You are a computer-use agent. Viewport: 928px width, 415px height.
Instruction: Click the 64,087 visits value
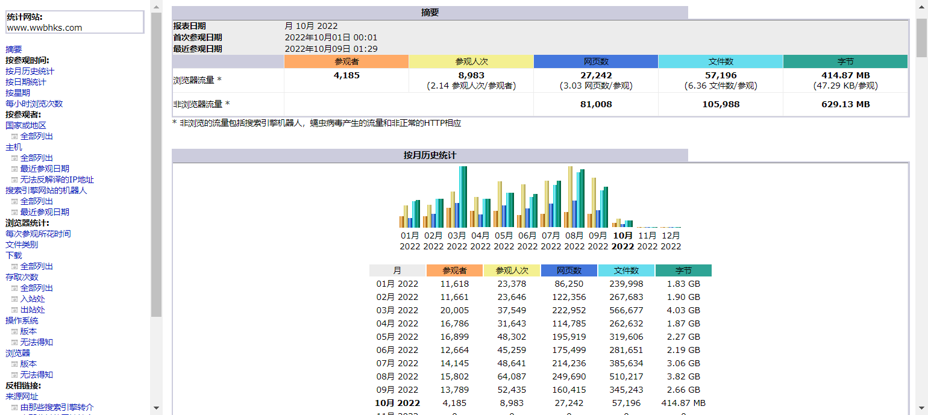(x=512, y=376)
